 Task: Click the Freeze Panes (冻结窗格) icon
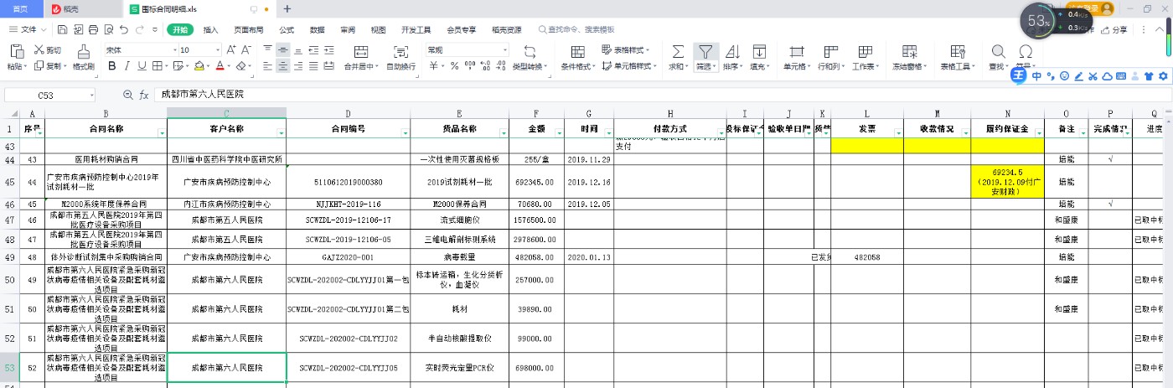(x=907, y=51)
